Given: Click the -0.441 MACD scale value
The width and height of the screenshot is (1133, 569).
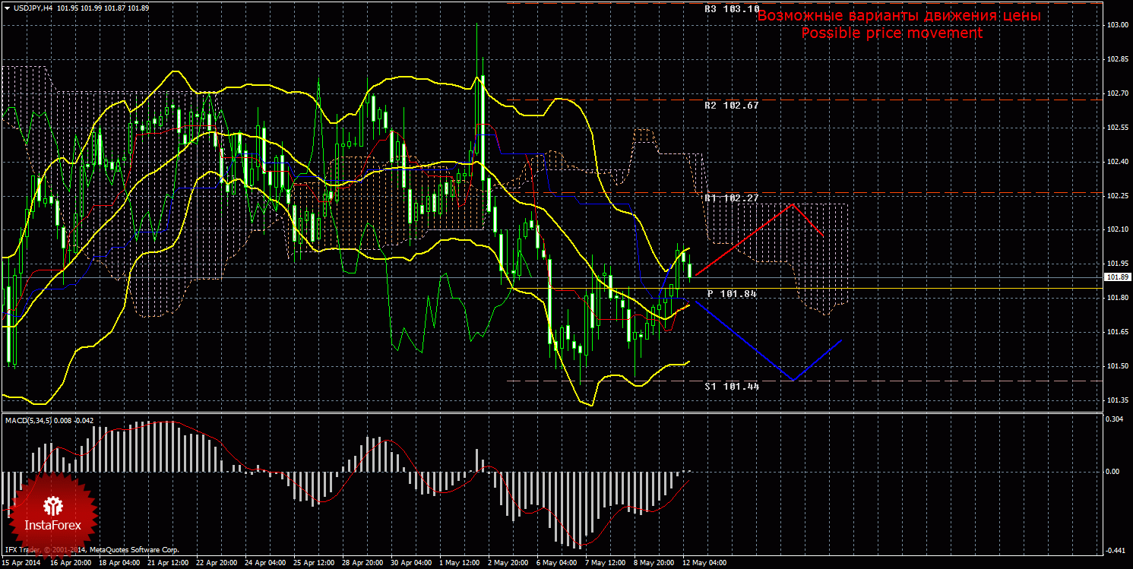Looking at the screenshot, I should [1115, 550].
